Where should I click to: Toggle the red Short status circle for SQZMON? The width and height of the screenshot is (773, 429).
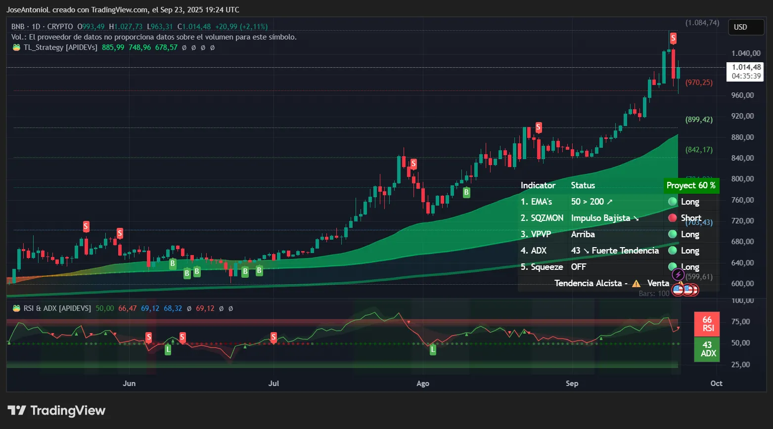[673, 218]
